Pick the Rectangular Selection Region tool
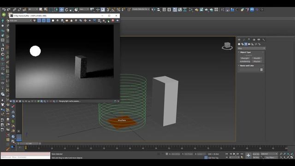This screenshot has width=295, height=166. (x=51, y=9)
